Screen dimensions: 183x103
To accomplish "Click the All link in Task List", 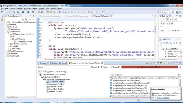I will tap(173, 30).
